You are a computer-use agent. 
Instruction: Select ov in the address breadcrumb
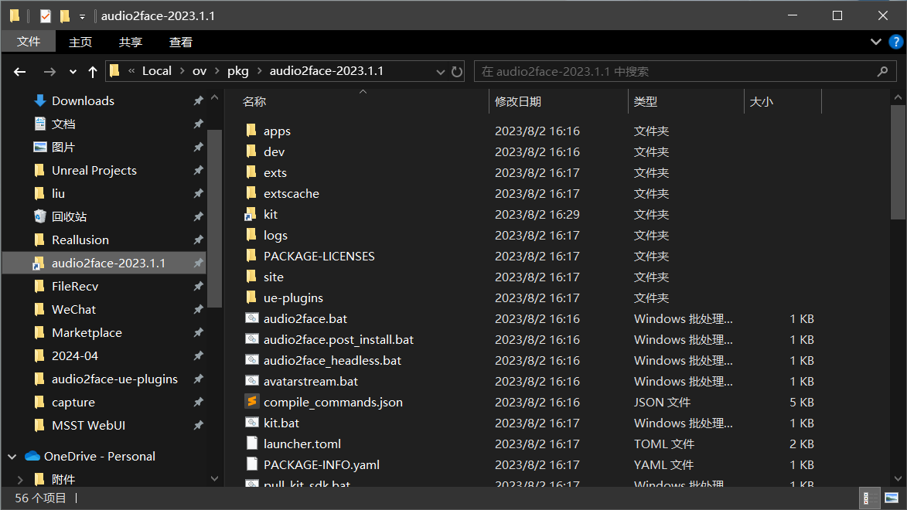click(199, 71)
